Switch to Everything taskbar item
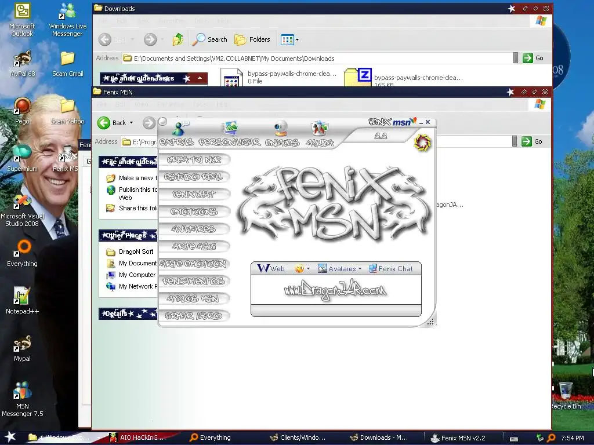This screenshot has height=445, width=594. (210, 437)
